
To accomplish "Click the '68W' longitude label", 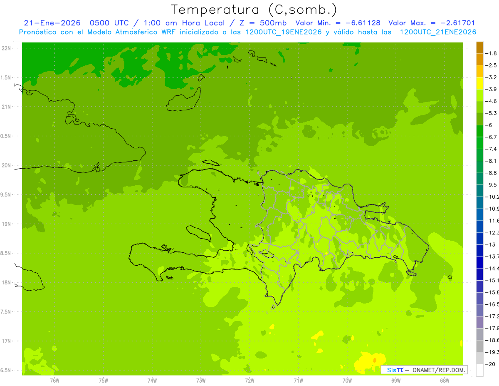I will coord(444,381).
